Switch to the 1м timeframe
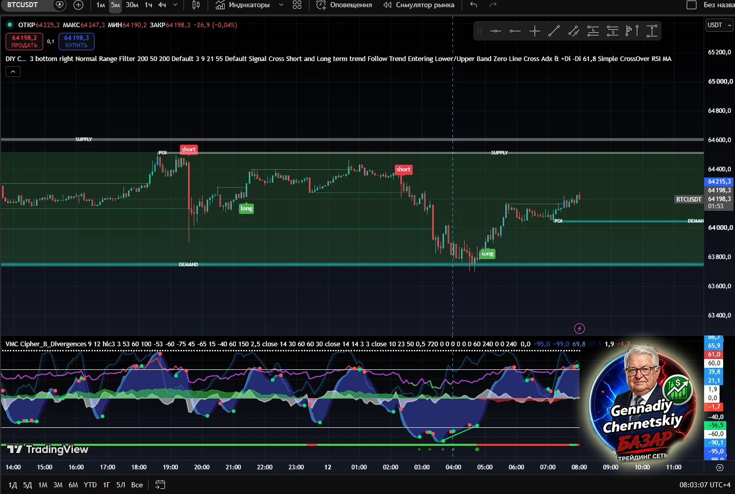This screenshot has height=494, width=735. (x=101, y=5)
